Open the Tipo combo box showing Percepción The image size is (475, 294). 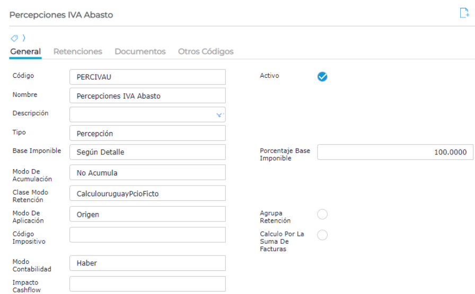147,133
